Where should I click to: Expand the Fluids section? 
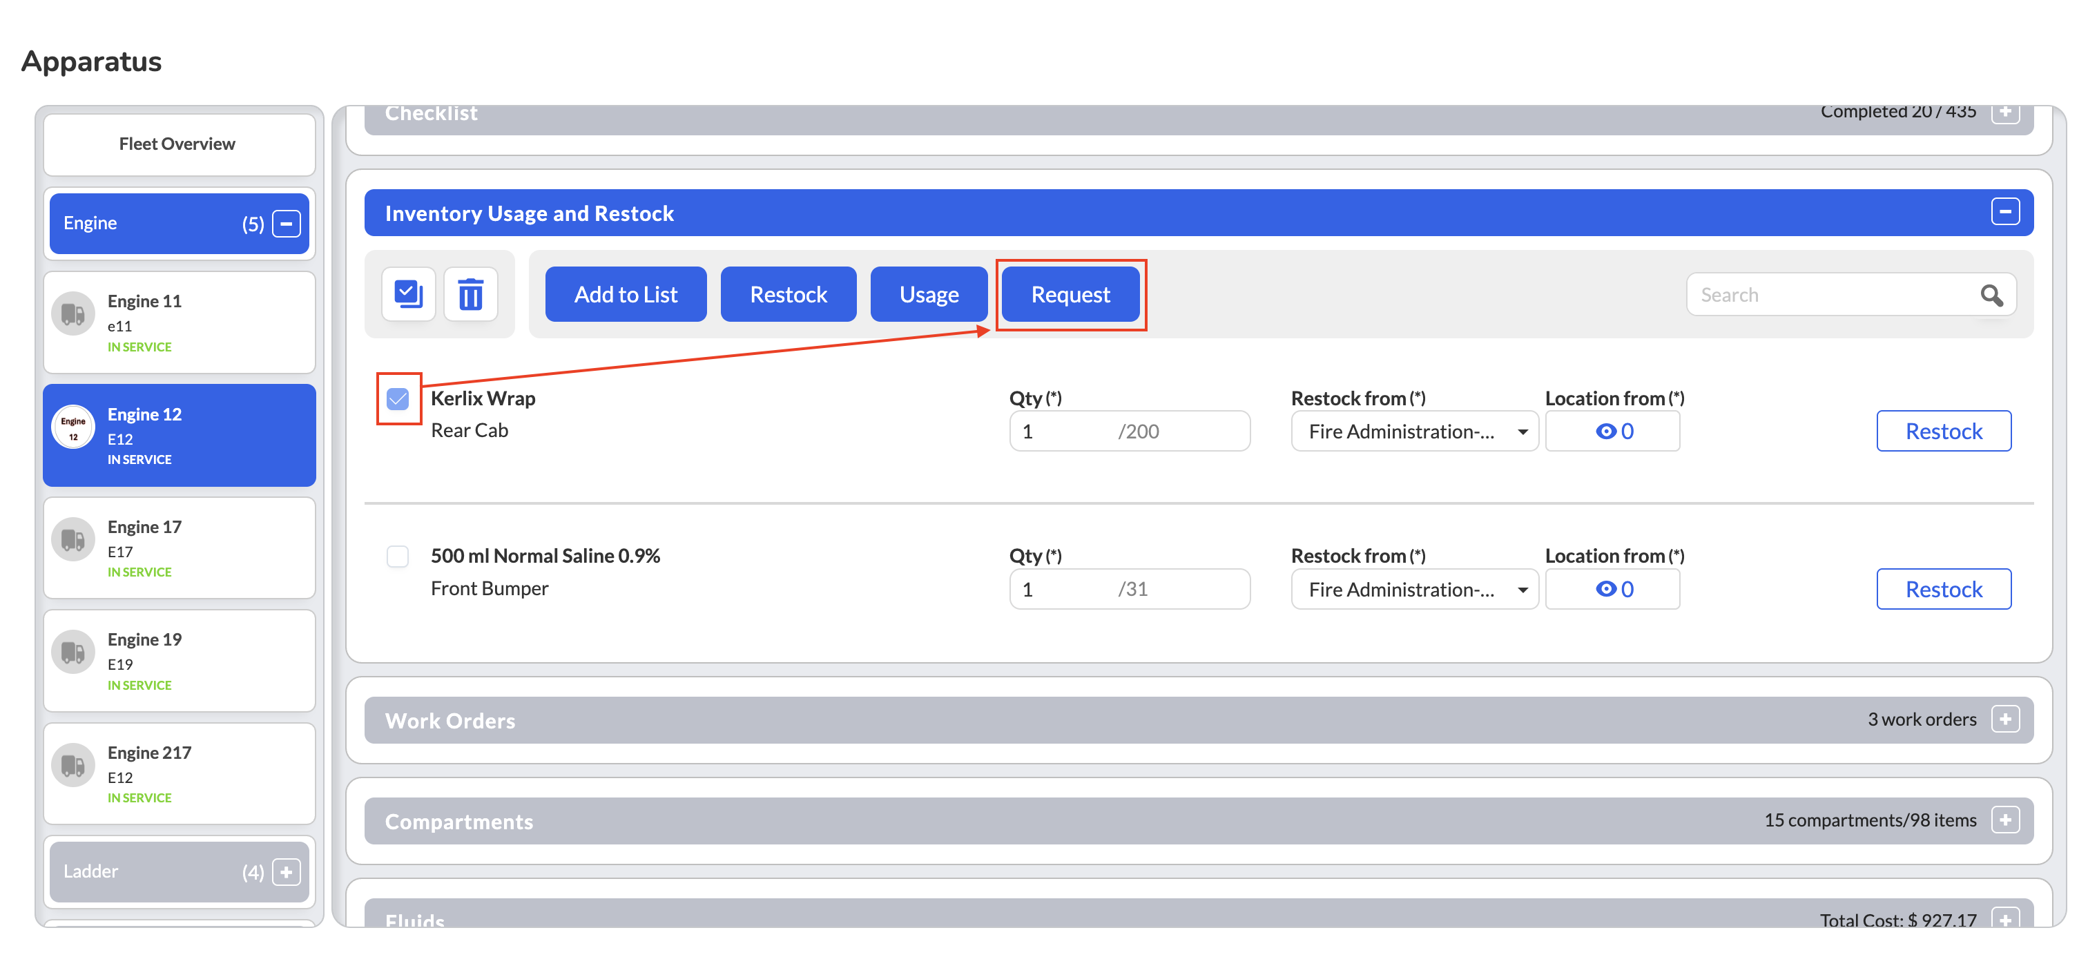coord(2005,918)
